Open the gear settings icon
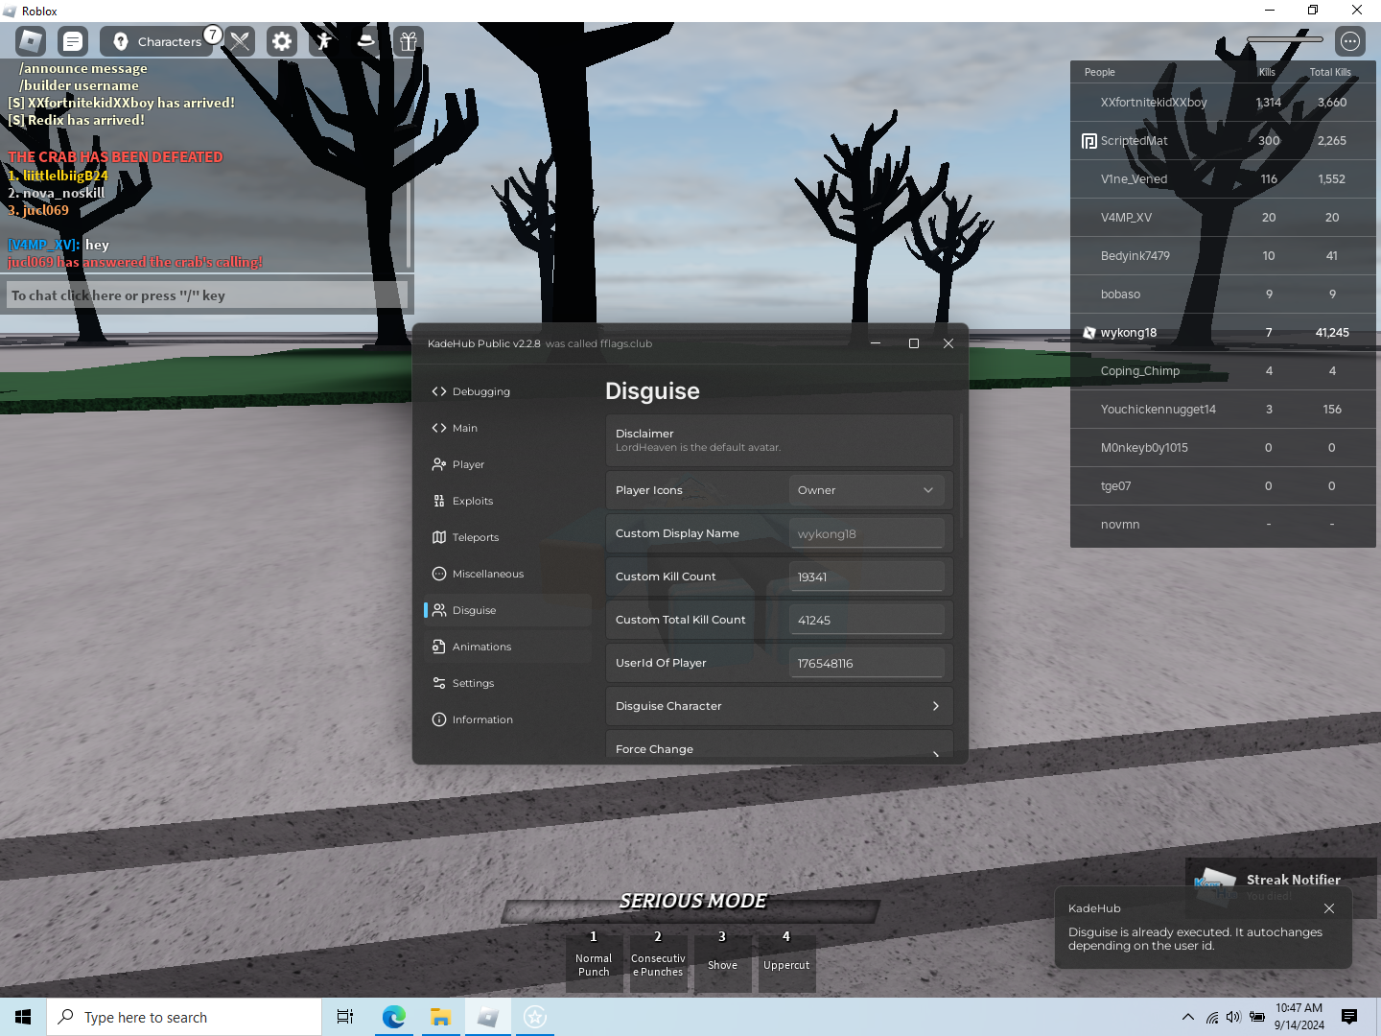 (x=282, y=41)
